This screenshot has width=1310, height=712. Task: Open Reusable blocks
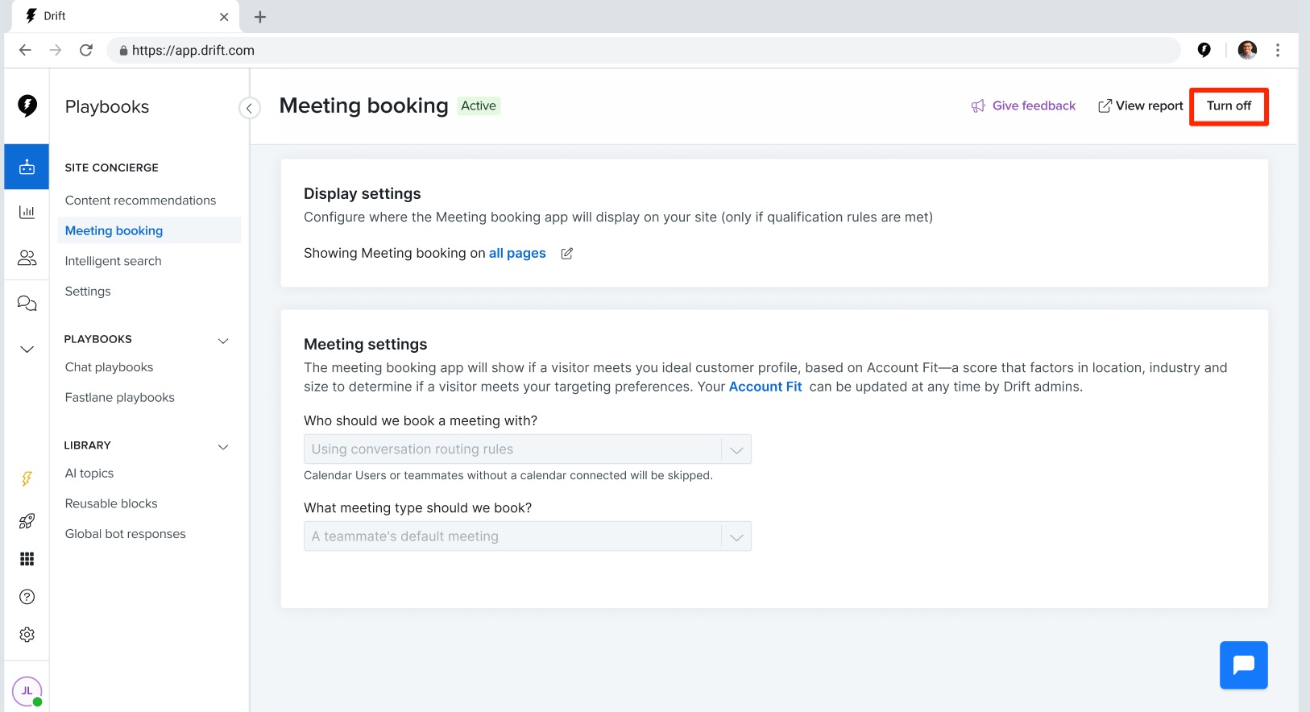(111, 504)
